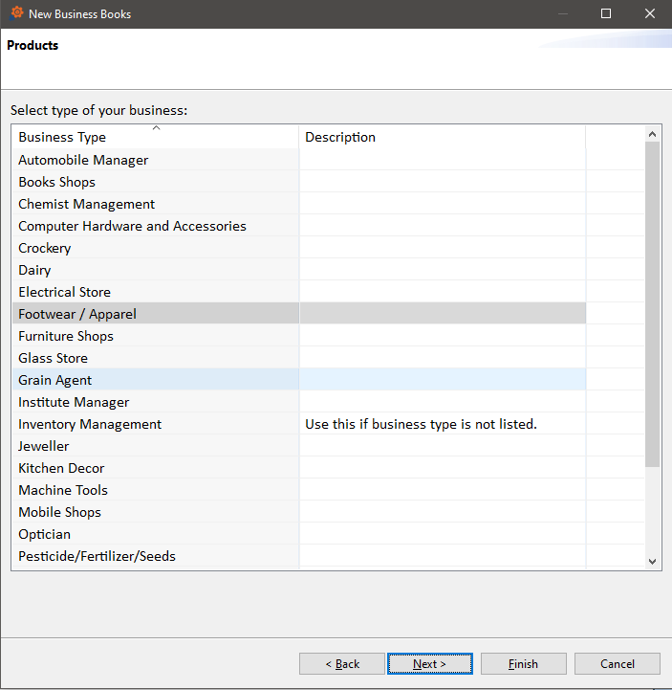Choose Inventory Management entry
The image size is (672, 690).
tap(90, 424)
